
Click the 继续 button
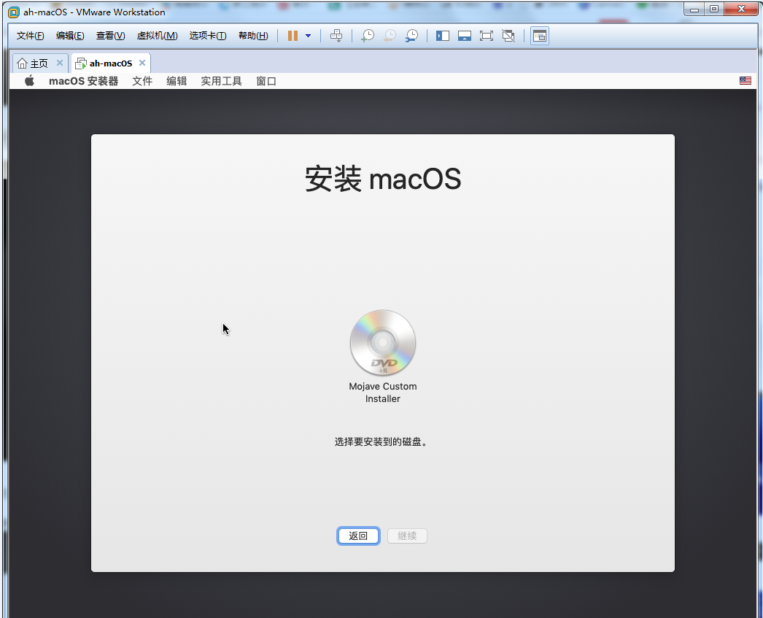point(407,536)
